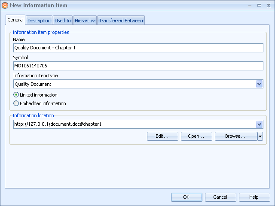
Task: Click Browse... to locate a file
Action: point(235,136)
